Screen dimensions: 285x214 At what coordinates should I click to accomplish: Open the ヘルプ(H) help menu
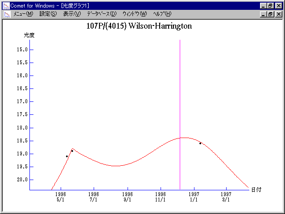click(162, 14)
